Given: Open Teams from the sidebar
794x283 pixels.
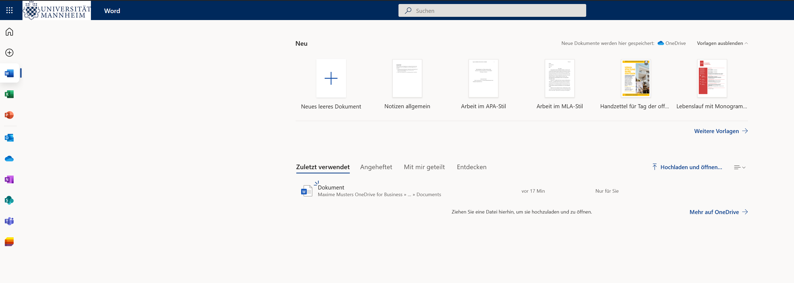Looking at the screenshot, I should (9, 221).
